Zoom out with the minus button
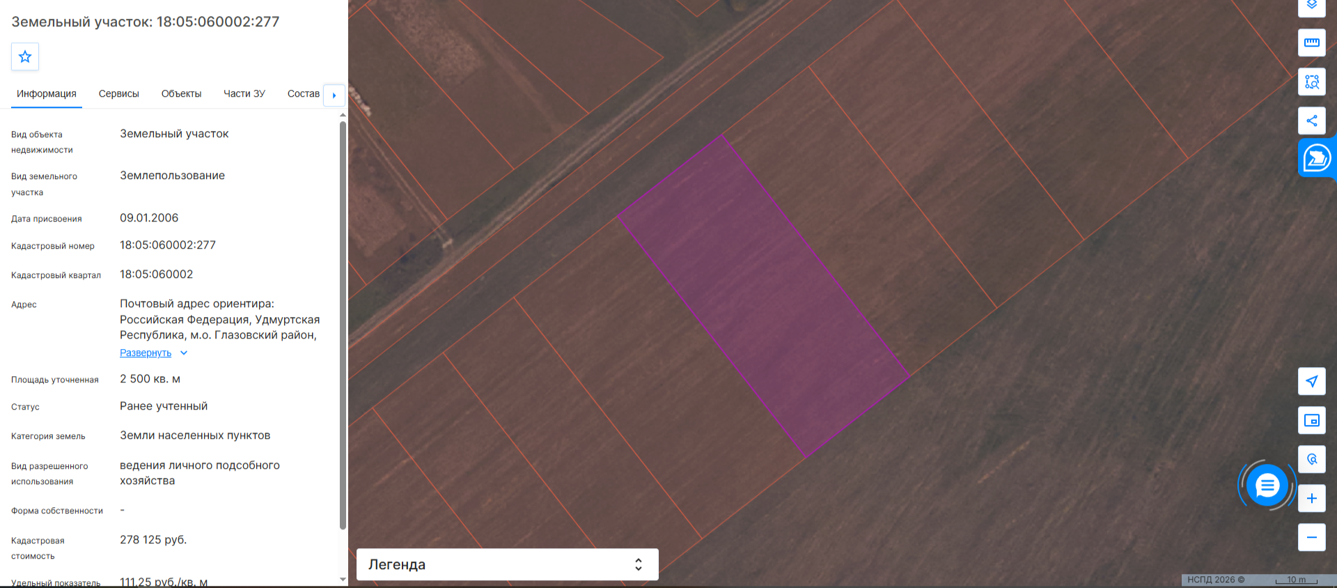This screenshot has height=588, width=1337. coord(1312,537)
